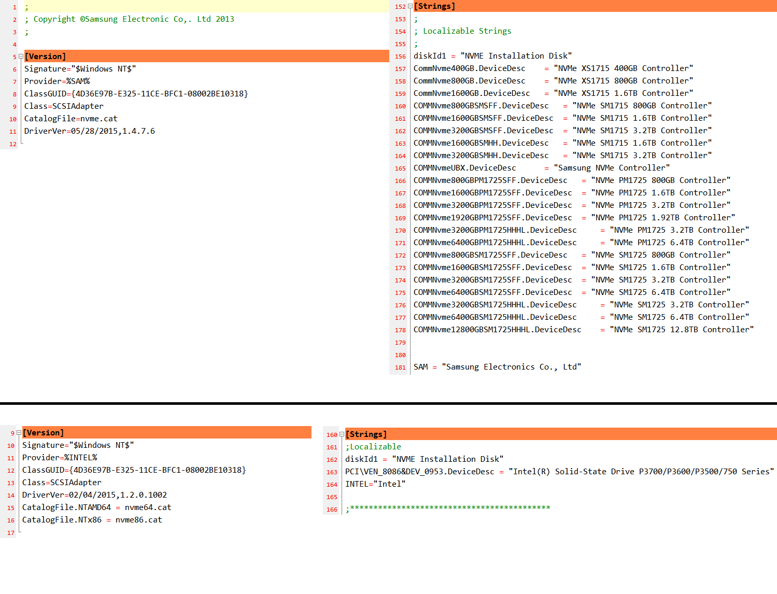
Task: Click the CatalogFile=nvme.cat line
Action: 71,119
